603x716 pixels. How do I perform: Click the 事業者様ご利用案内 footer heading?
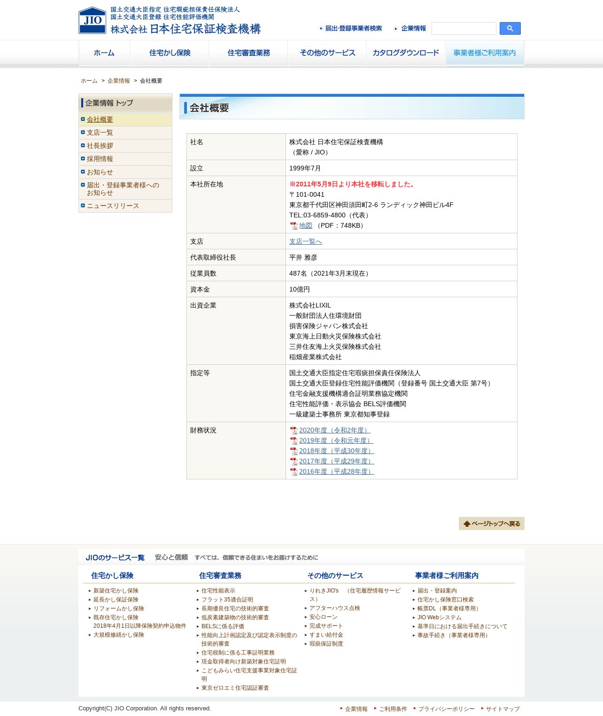point(447,576)
